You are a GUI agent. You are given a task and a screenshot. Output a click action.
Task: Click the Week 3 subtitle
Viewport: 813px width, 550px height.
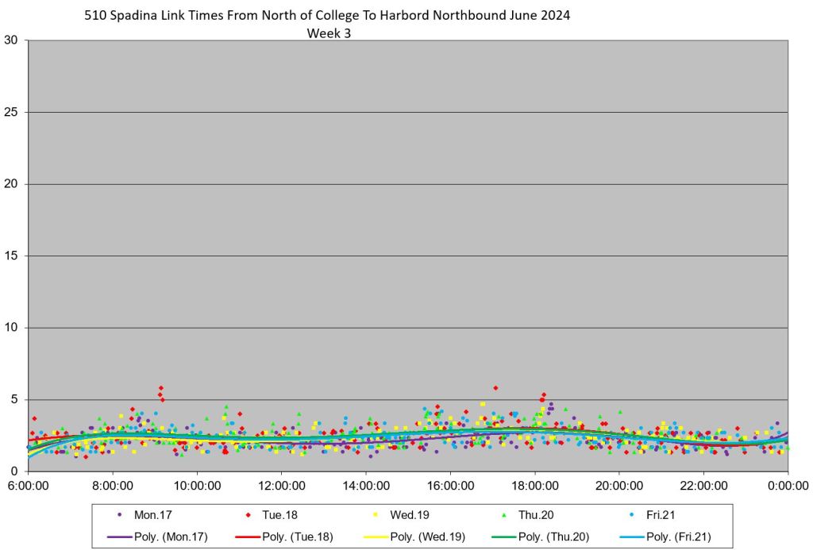point(329,33)
